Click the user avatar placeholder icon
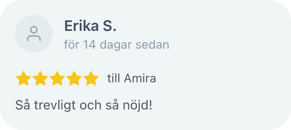This screenshot has width=291, height=130. [x=34, y=34]
